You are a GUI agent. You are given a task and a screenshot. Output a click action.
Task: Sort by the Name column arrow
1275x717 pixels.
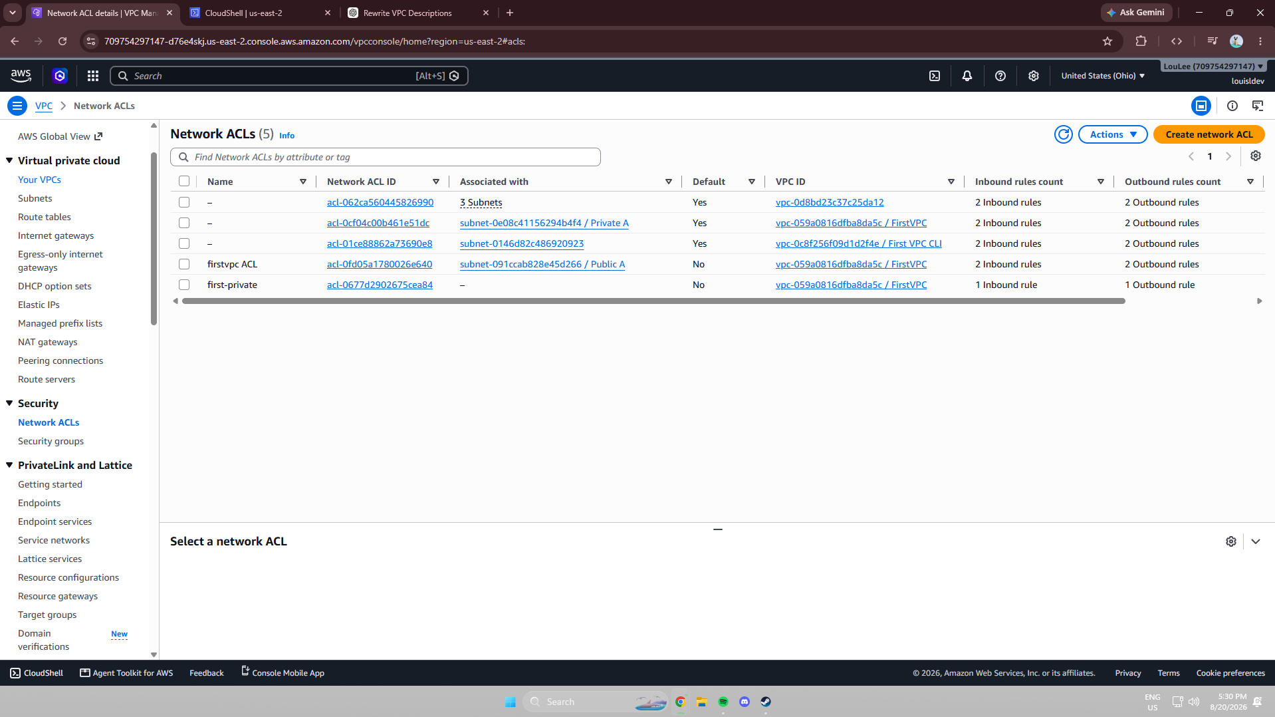click(303, 182)
